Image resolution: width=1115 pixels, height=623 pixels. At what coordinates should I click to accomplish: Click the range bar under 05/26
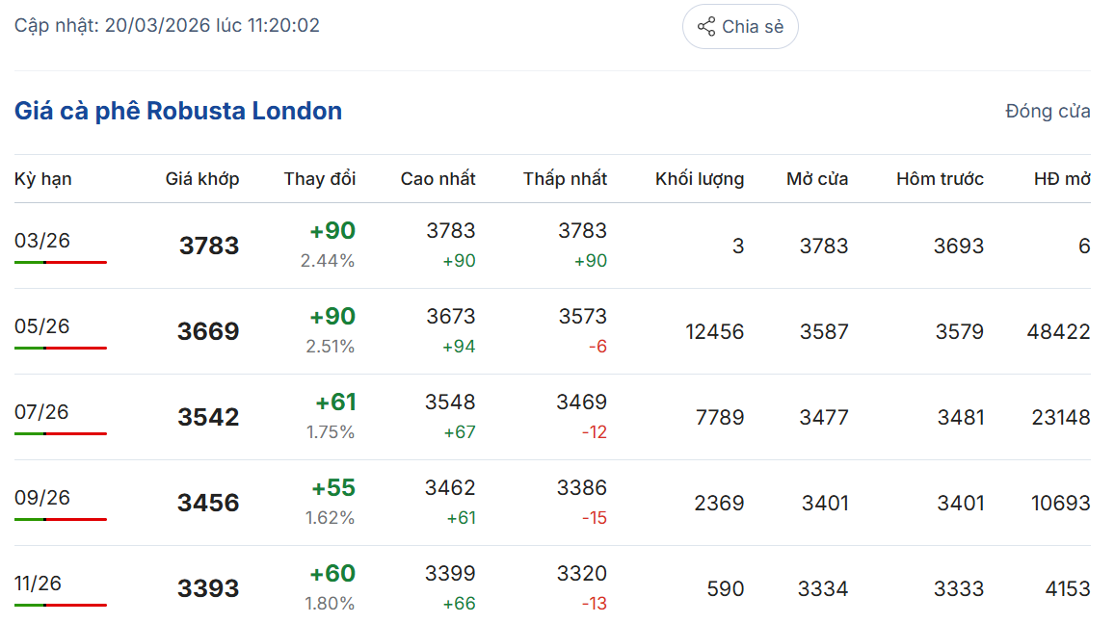[61, 348]
